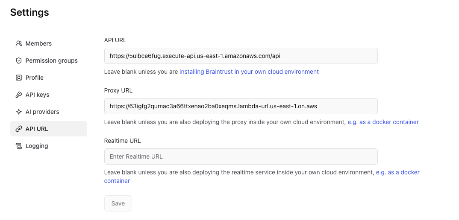Click the Profile portrait icon
The width and height of the screenshot is (459, 220).
[19, 78]
